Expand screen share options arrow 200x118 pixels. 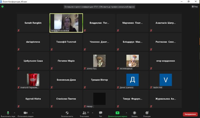point(126,113)
